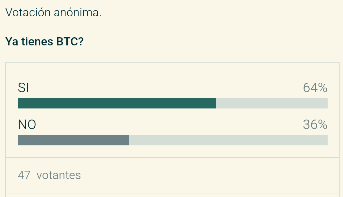The width and height of the screenshot is (343, 197).
Task: Click the gray NO progress fill
Action: [73, 140]
